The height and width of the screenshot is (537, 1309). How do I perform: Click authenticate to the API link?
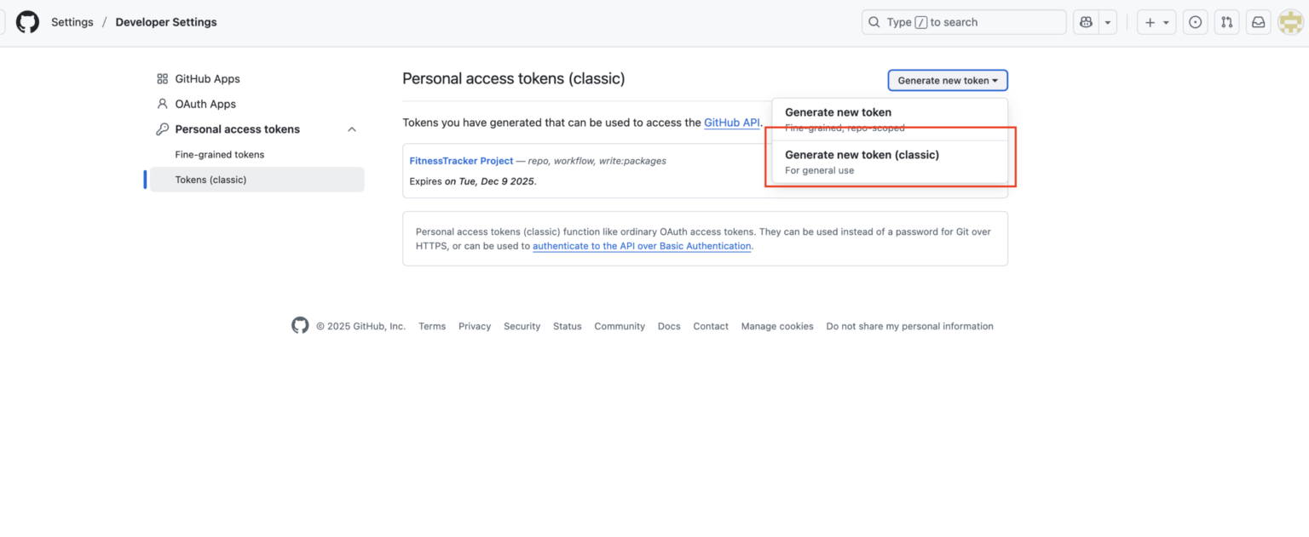click(642, 246)
